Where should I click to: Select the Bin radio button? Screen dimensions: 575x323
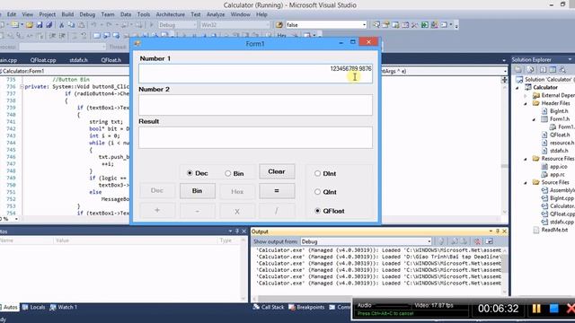(227, 173)
